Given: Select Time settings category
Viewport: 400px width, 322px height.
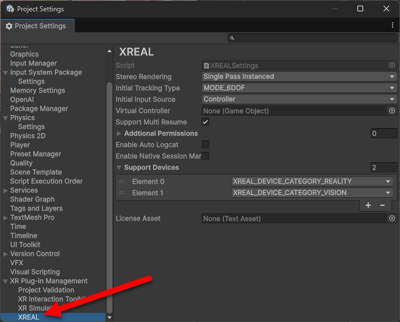Looking at the screenshot, I should point(18,227).
